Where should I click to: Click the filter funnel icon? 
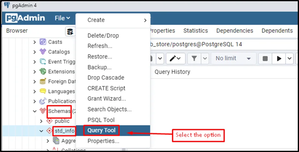point(194,58)
